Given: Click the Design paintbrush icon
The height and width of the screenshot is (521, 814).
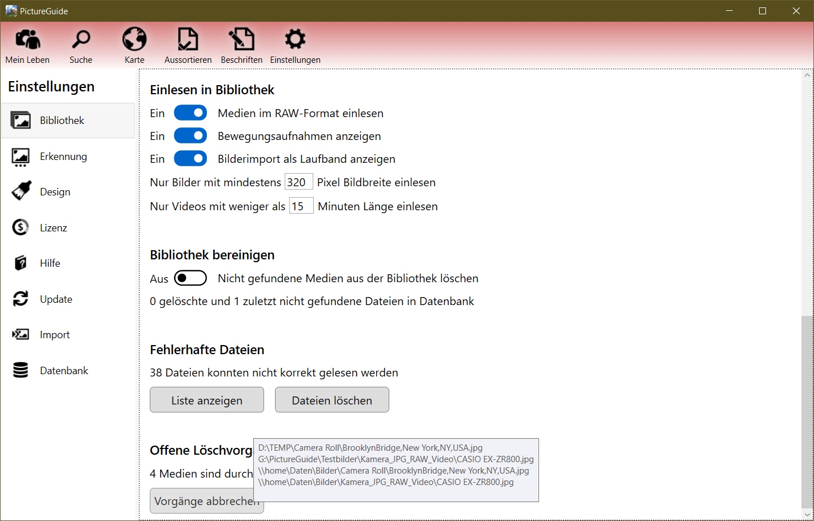Looking at the screenshot, I should (21, 191).
